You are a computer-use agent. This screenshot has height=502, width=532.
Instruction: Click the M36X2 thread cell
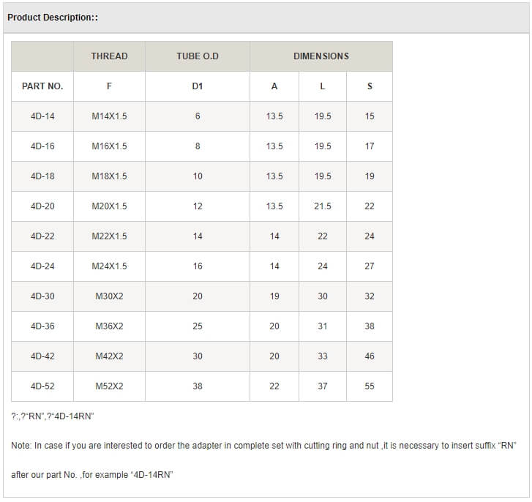[109, 326]
